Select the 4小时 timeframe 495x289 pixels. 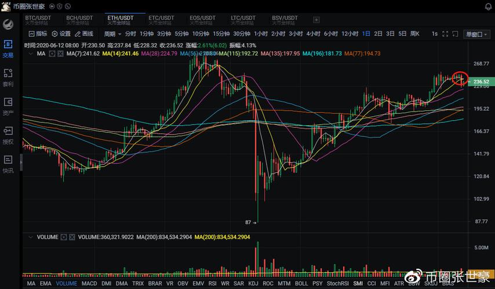point(313,34)
